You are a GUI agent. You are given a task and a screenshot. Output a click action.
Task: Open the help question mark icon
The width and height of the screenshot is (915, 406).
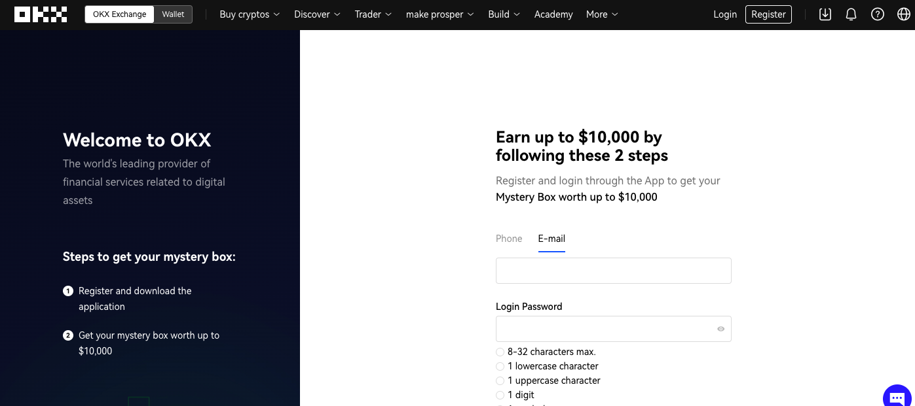[x=878, y=14]
